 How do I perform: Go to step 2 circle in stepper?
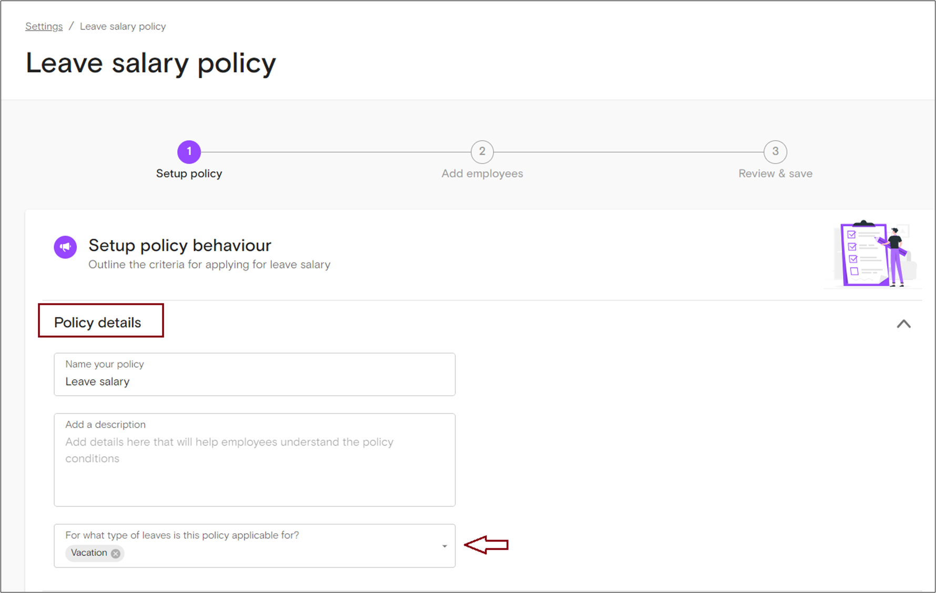point(482,152)
